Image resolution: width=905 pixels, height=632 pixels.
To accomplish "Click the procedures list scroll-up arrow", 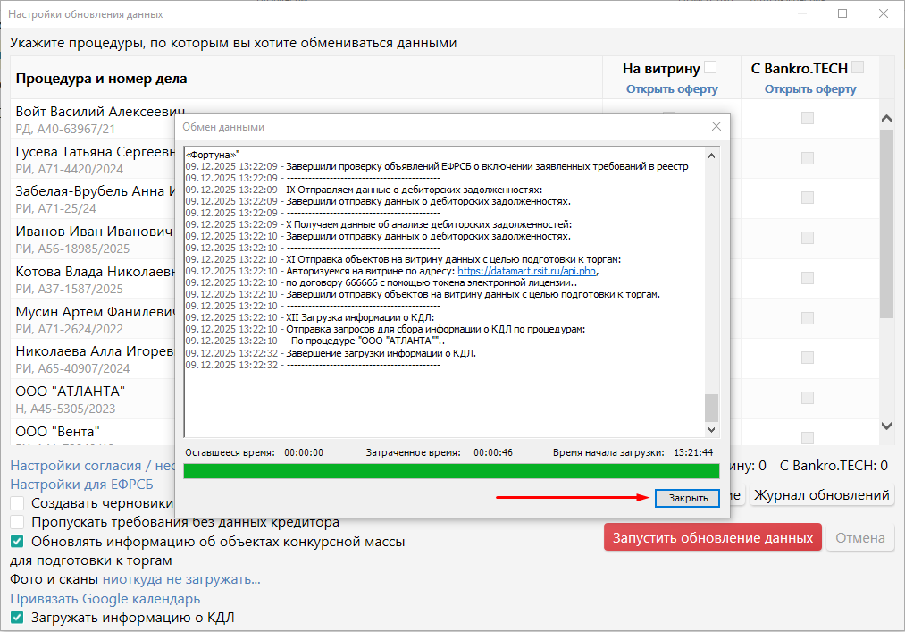I will click(887, 119).
